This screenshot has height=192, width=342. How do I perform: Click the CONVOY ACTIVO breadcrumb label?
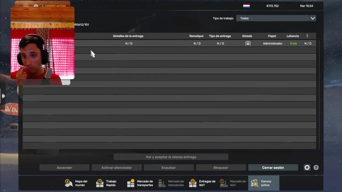(x=56, y=6)
